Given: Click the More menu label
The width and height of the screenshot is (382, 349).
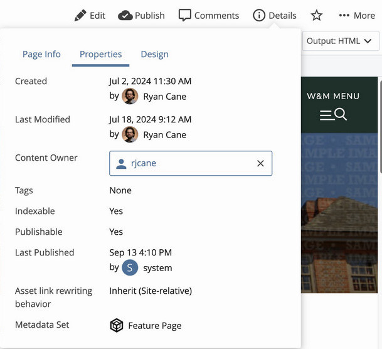Looking at the screenshot, I should [x=364, y=16].
